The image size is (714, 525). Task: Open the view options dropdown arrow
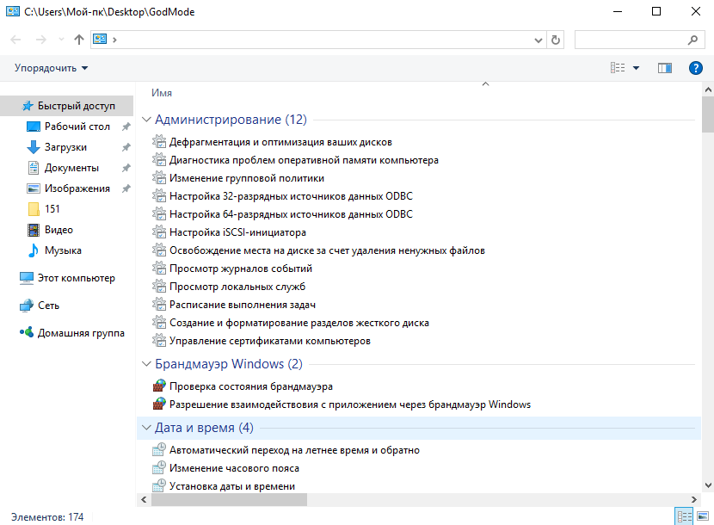(636, 68)
